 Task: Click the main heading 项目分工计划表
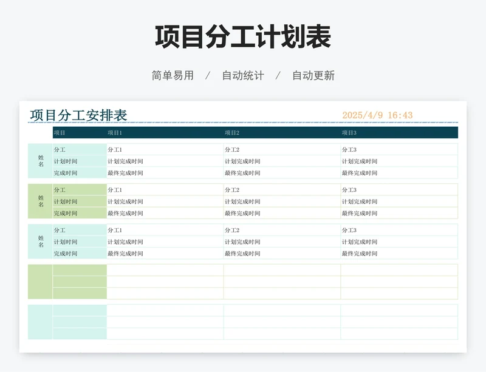coord(243,37)
